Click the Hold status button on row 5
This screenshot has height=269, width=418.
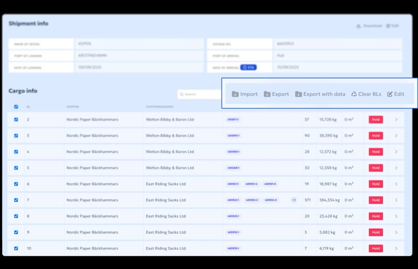pos(375,168)
